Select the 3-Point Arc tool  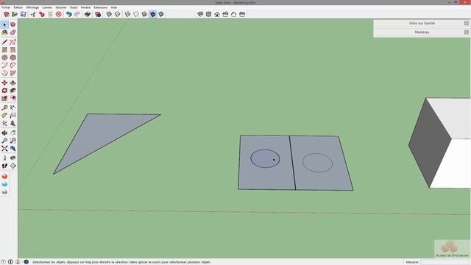click(4, 73)
